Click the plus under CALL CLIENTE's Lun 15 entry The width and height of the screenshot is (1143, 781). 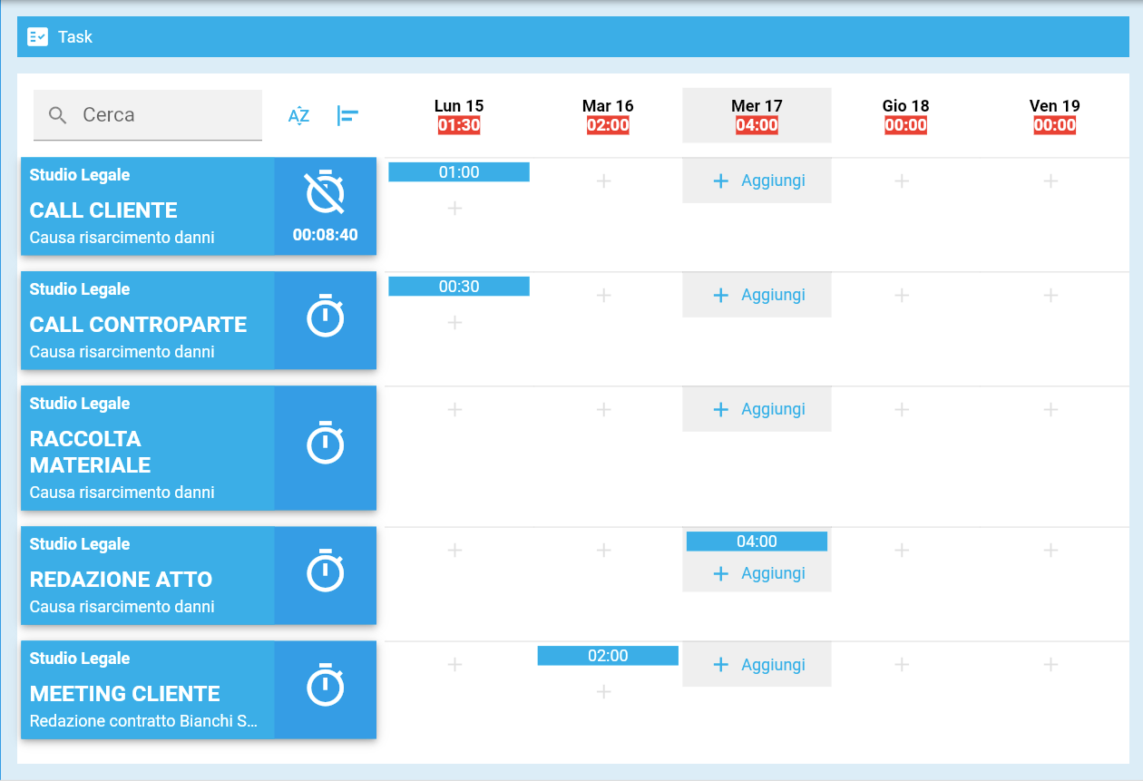pos(454,207)
